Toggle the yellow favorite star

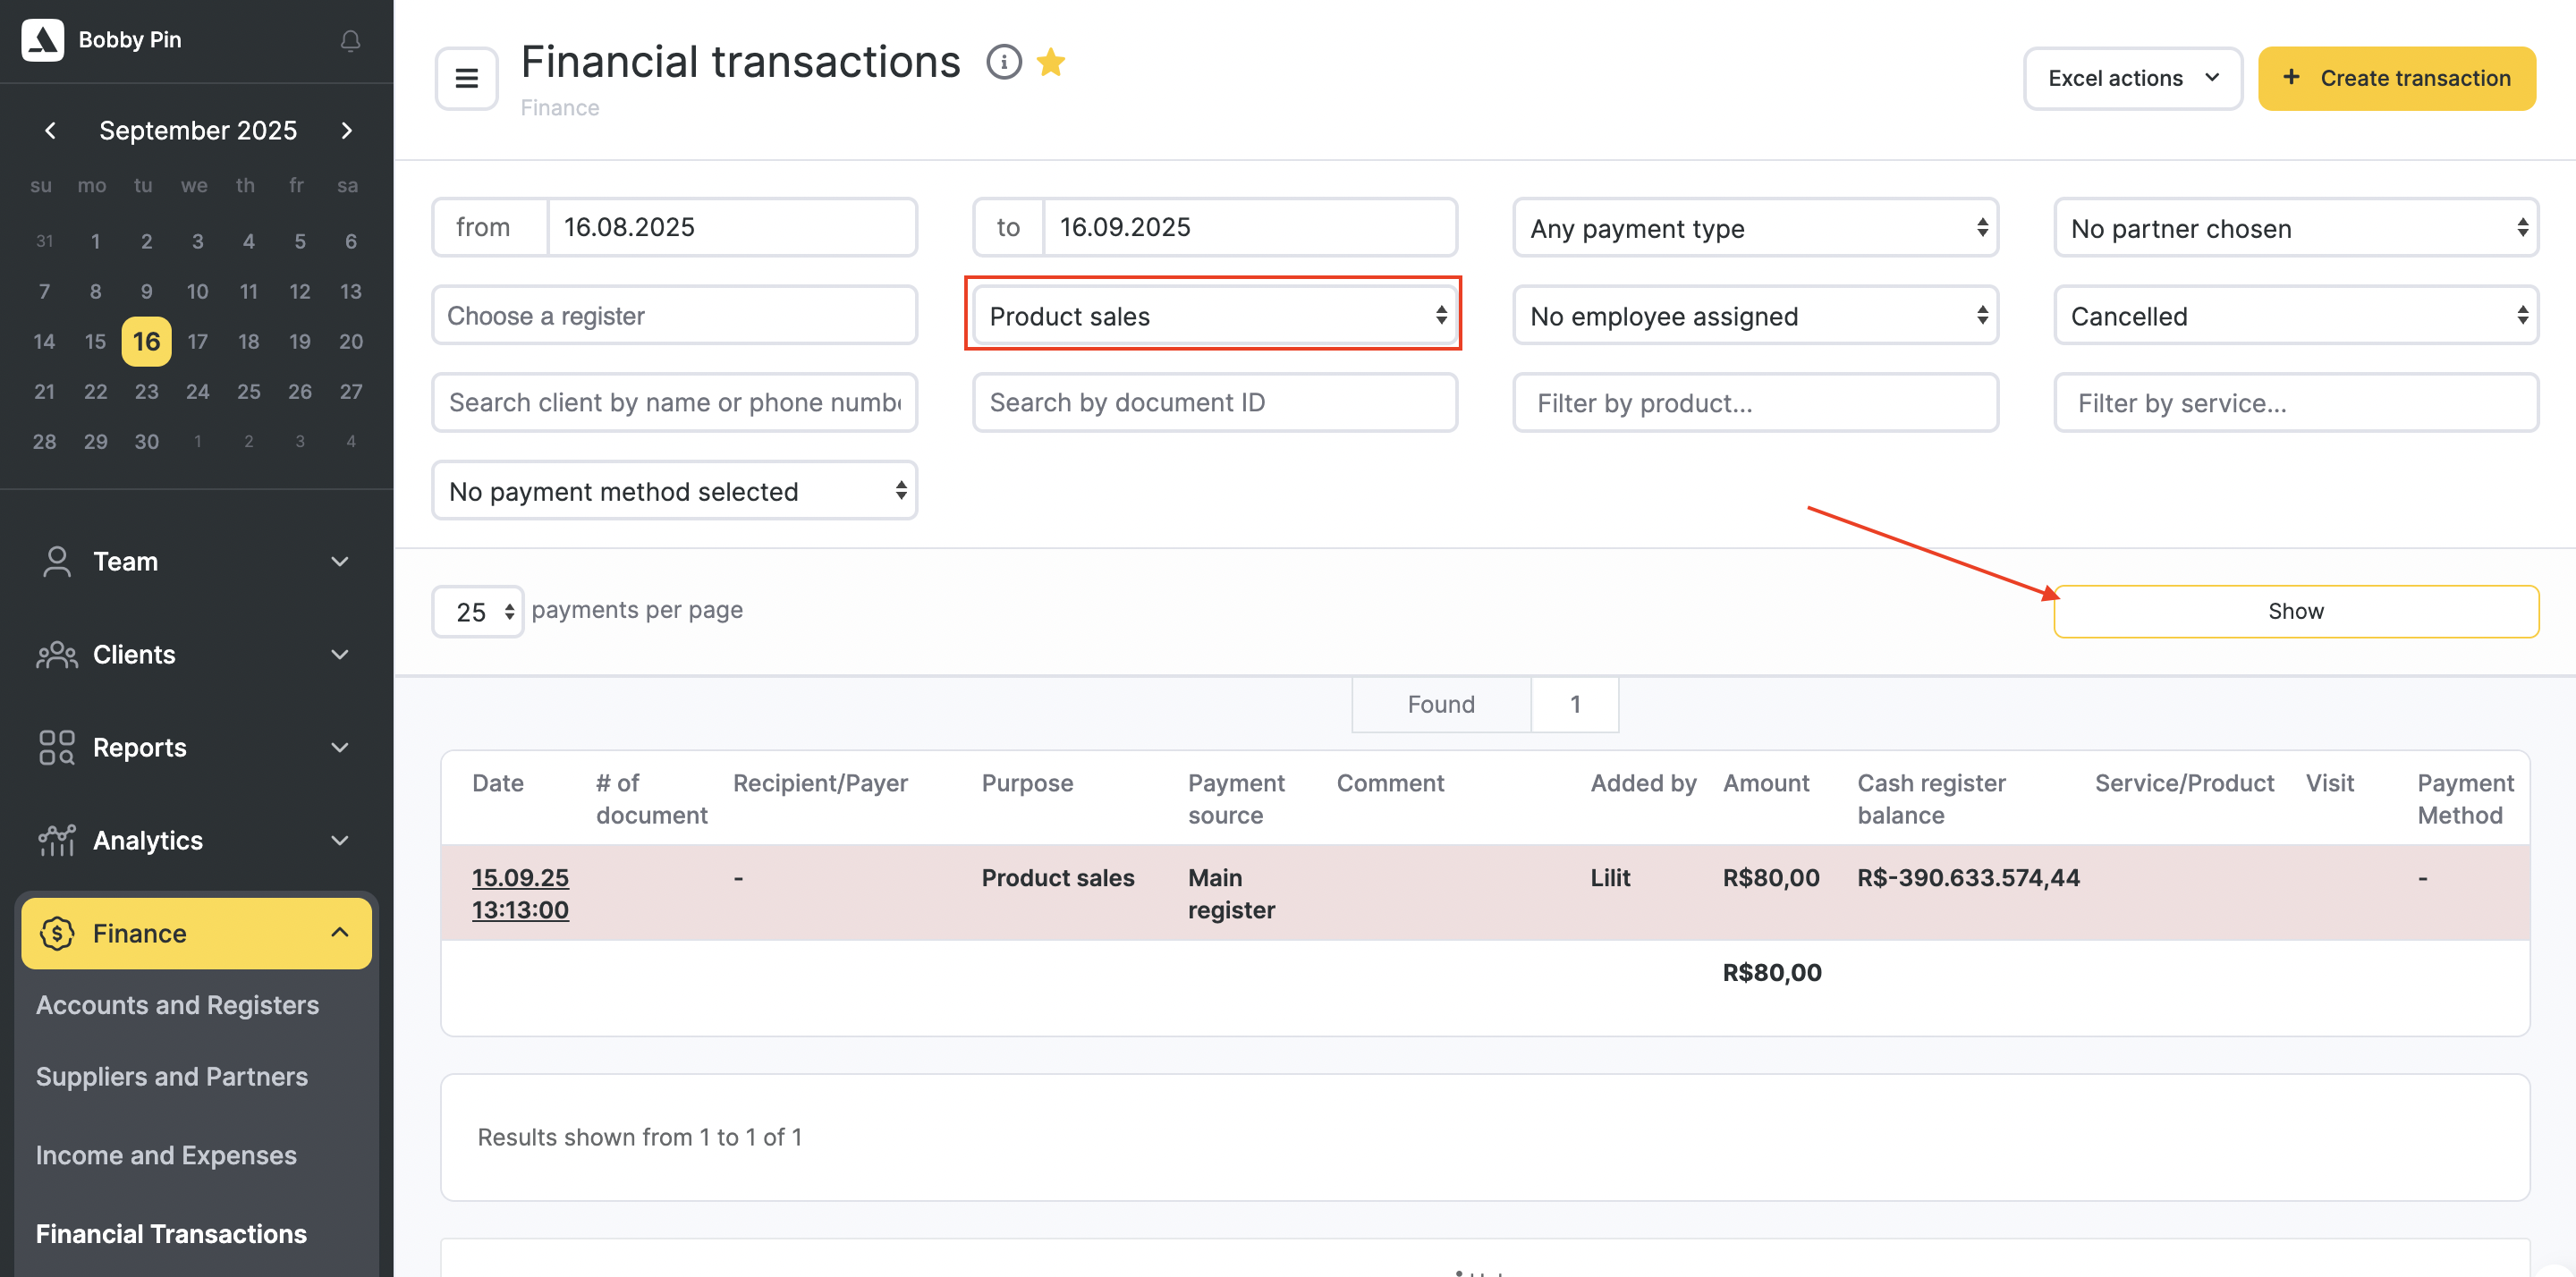coord(1051,62)
